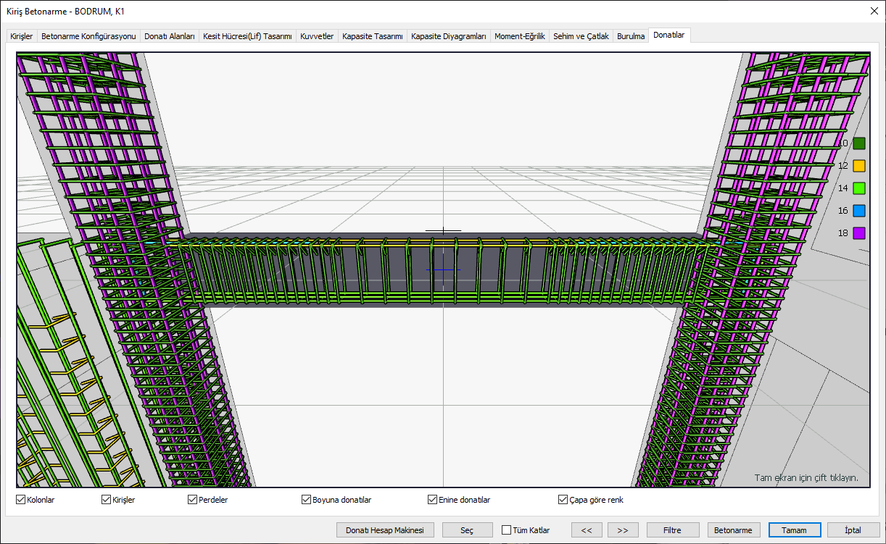The width and height of the screenshot is (886, 544).
Task: Open Donatı Hesap Makinesi calculator
Action: (x=385, y=530)
